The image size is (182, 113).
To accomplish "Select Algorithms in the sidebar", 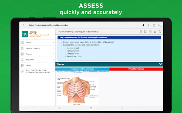I will tap(37, 60).
